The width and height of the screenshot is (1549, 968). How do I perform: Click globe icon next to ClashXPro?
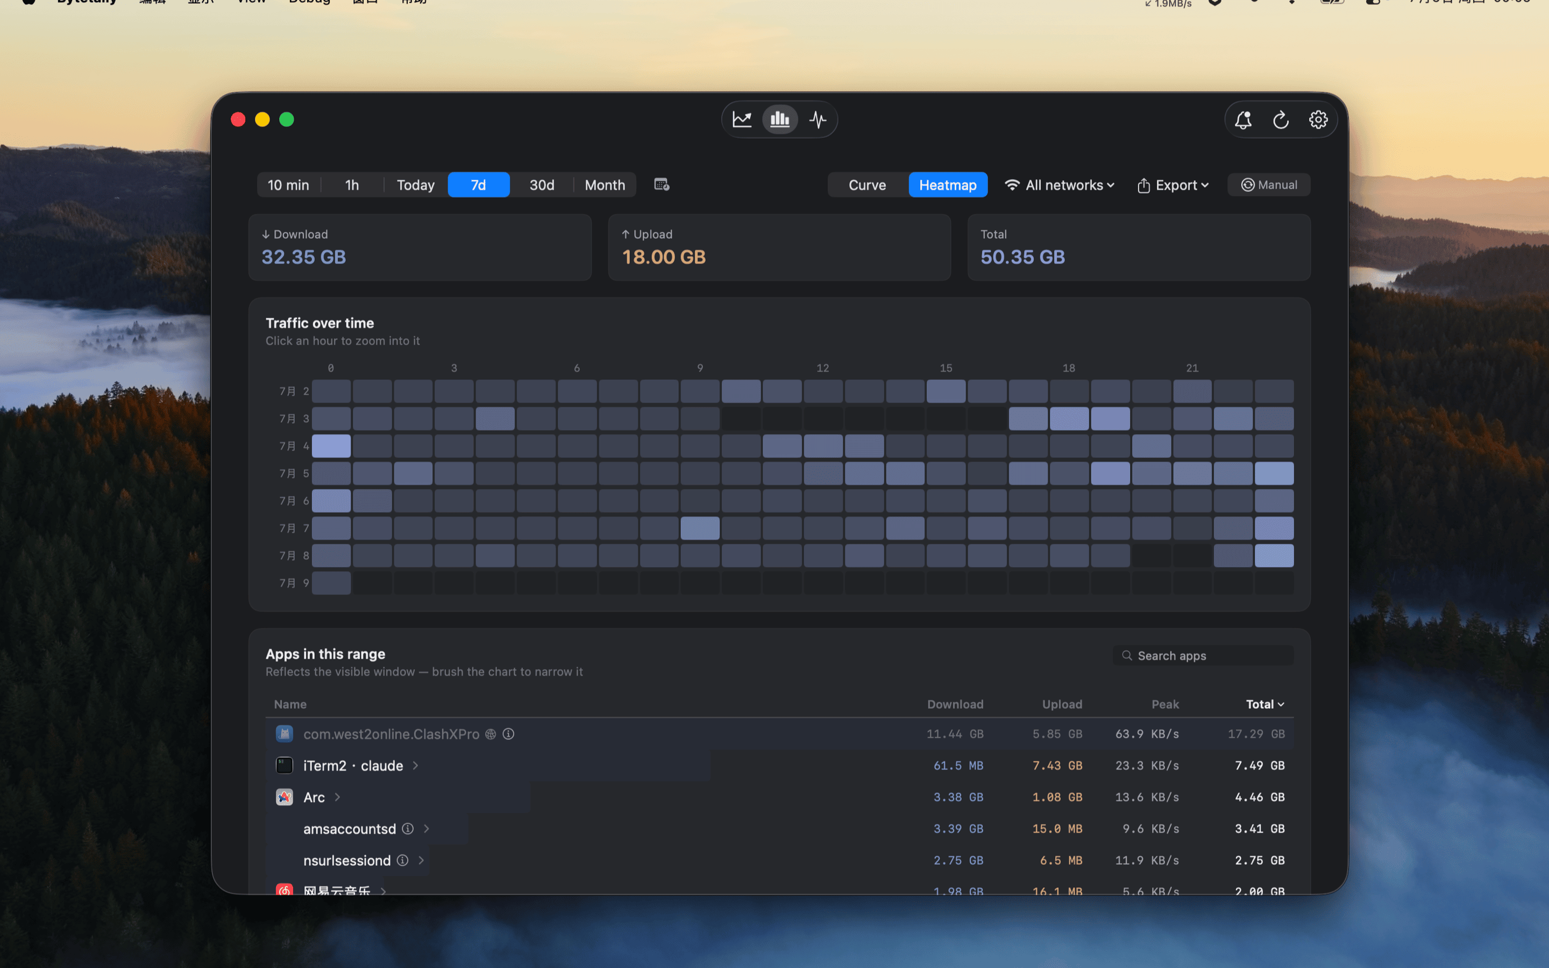(491, 734)
